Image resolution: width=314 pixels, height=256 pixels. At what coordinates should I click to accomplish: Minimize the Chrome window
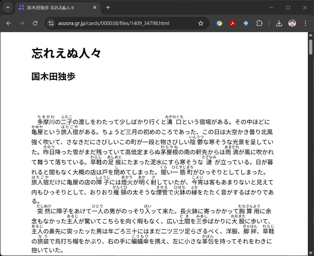pos(271,7)
